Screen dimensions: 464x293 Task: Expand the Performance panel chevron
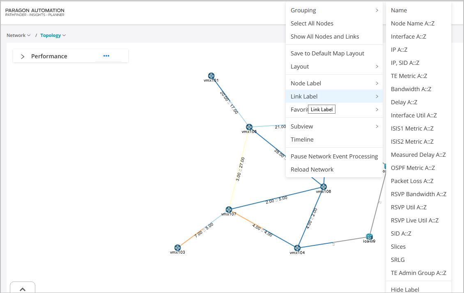tap(23, 56)
